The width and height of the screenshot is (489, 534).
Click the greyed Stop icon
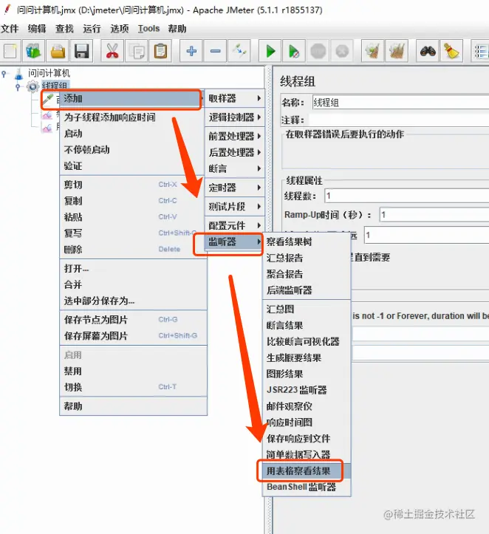tap(318, 52)
